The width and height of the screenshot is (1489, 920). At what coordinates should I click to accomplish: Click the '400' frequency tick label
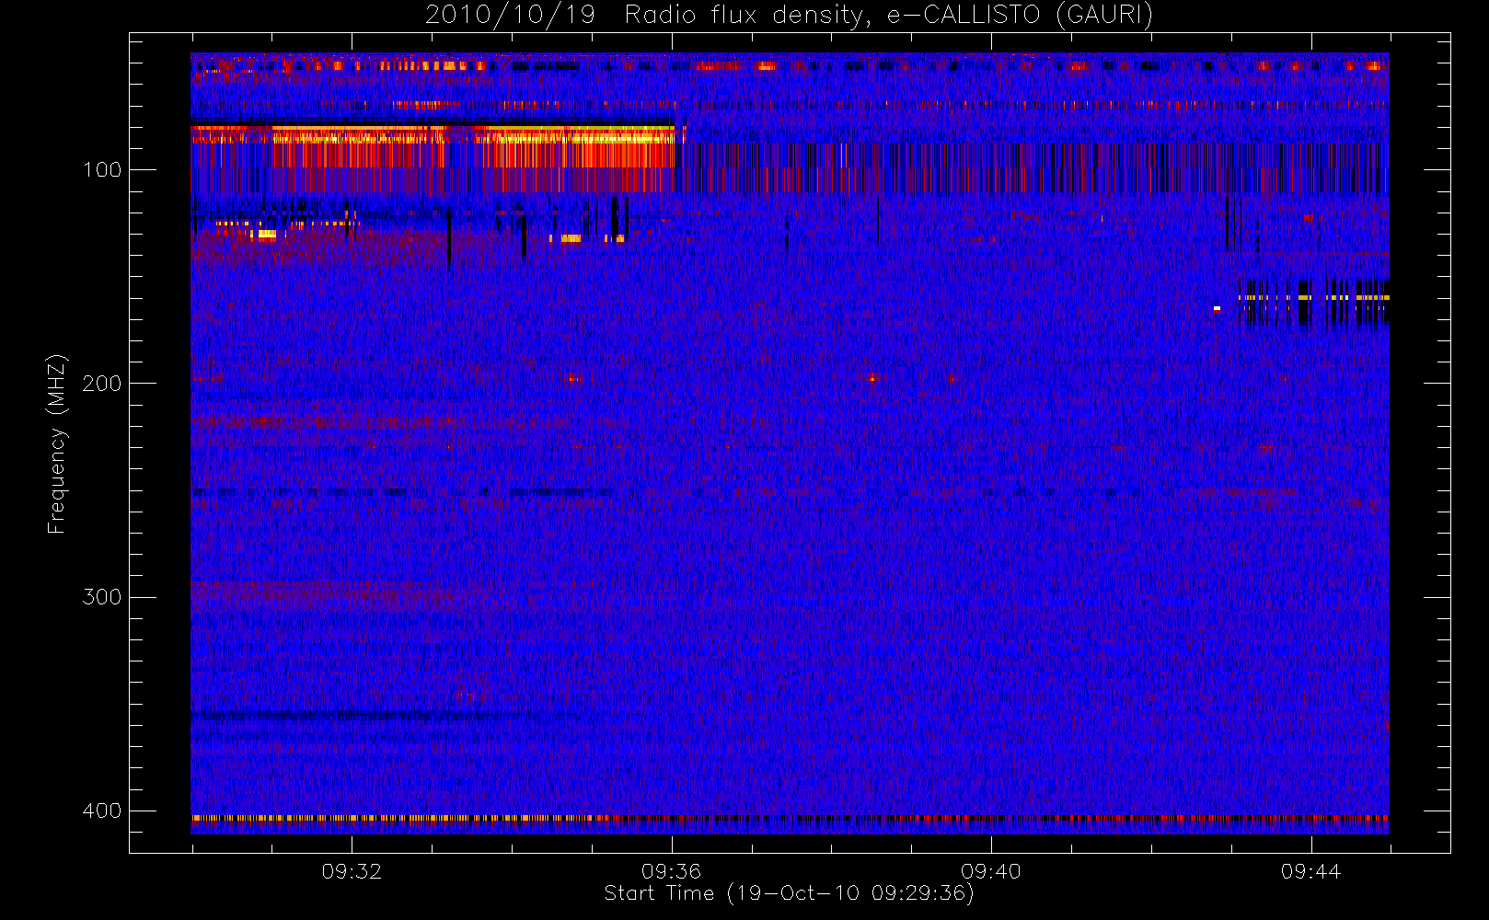[x=102, y=811]
